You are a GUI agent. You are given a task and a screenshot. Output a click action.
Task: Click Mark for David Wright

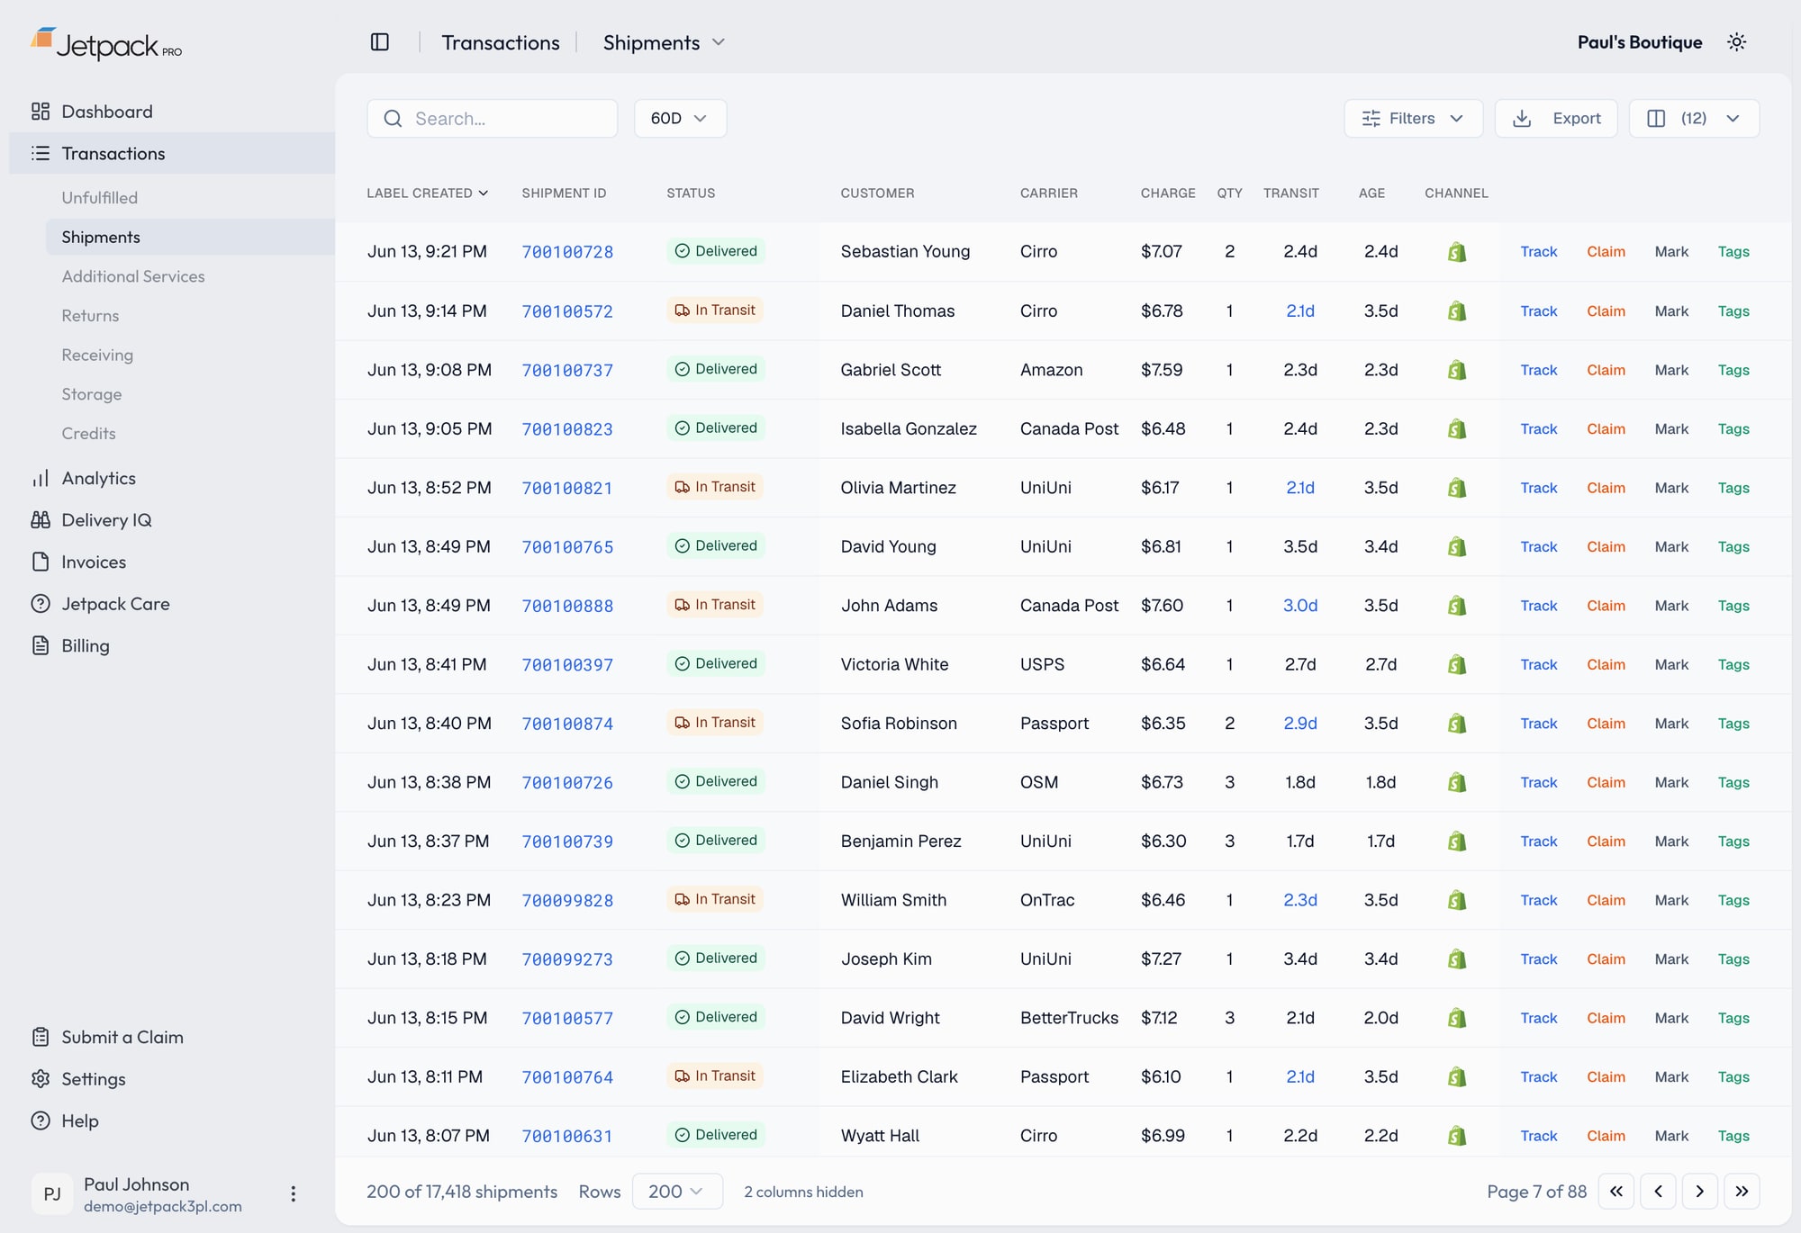[1671, 1018]
